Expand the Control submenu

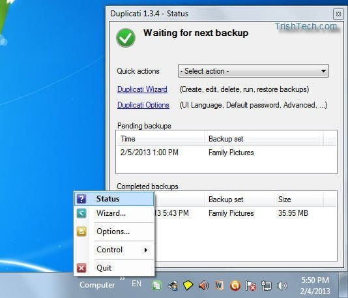(114, 250)
